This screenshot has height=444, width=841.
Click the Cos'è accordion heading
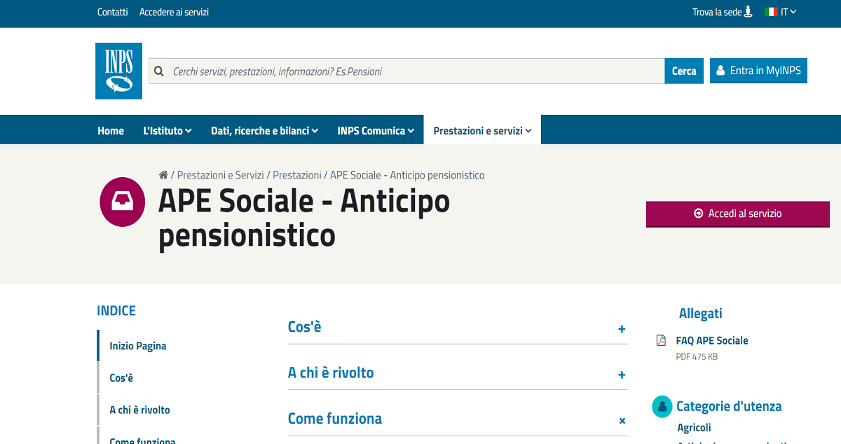tap(304, 327)
